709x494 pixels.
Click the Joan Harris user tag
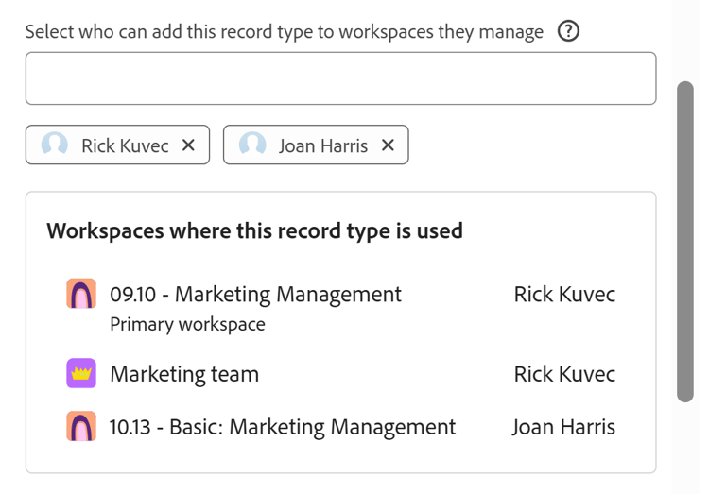322,145
